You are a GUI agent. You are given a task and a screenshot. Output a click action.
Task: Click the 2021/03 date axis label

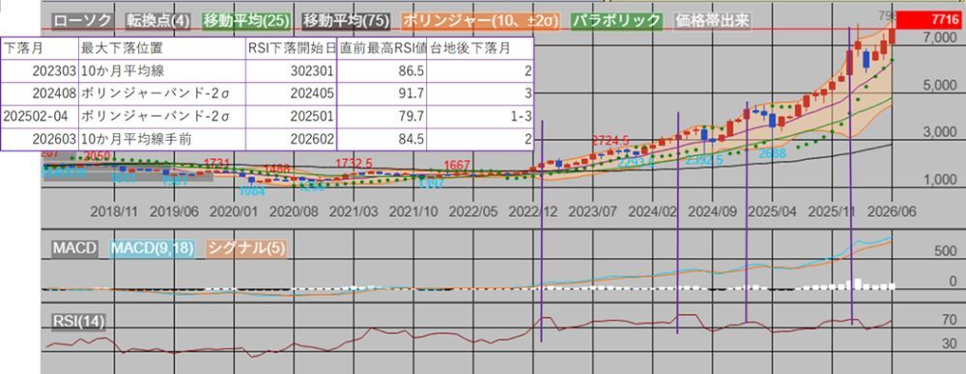pos(353,212)
